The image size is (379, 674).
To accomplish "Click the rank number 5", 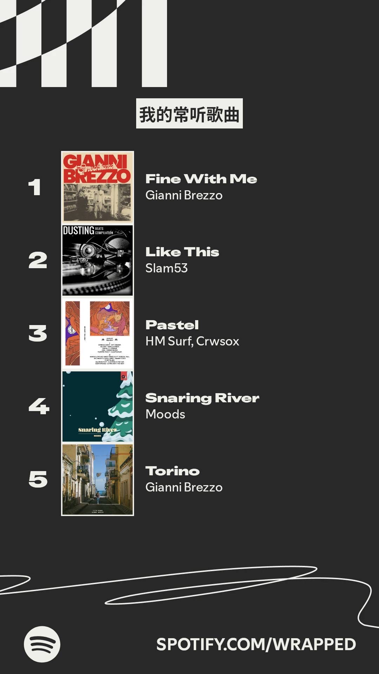I will (x=38, y=480).
